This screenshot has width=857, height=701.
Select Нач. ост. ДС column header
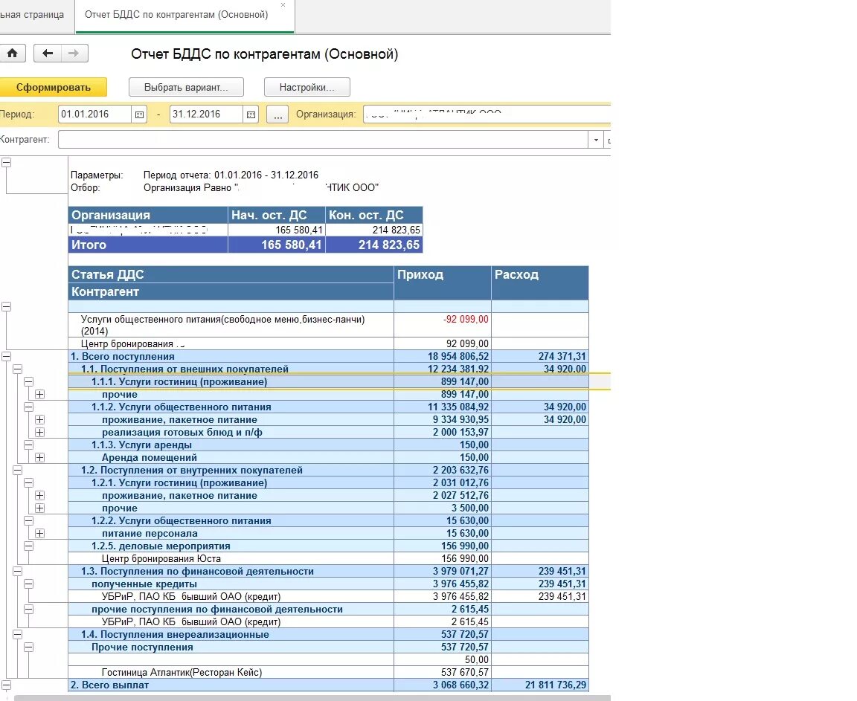click(x=277, y=215)
